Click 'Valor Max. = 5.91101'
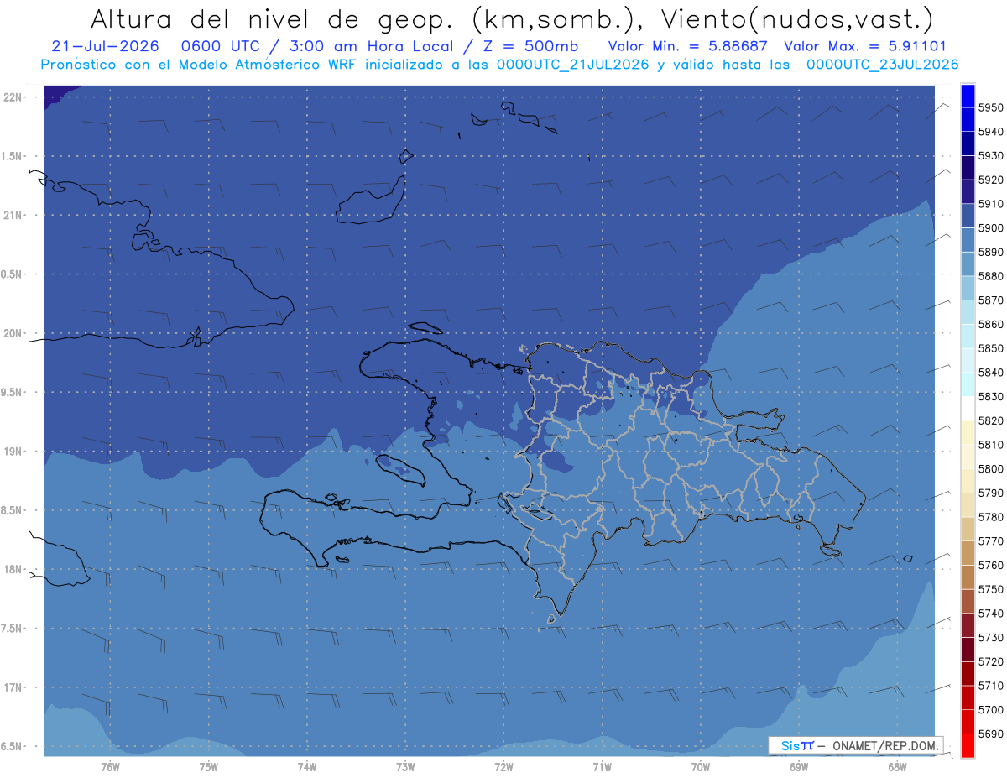1007x778 pixels. [864, 46]
